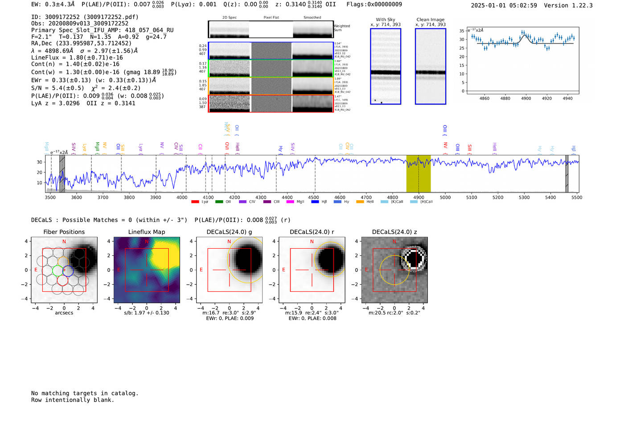The width and height of the screenshot is (624, 424).
Task: Select the green-bordered fiber 2D spectrum row
Action: coord(271,69)
